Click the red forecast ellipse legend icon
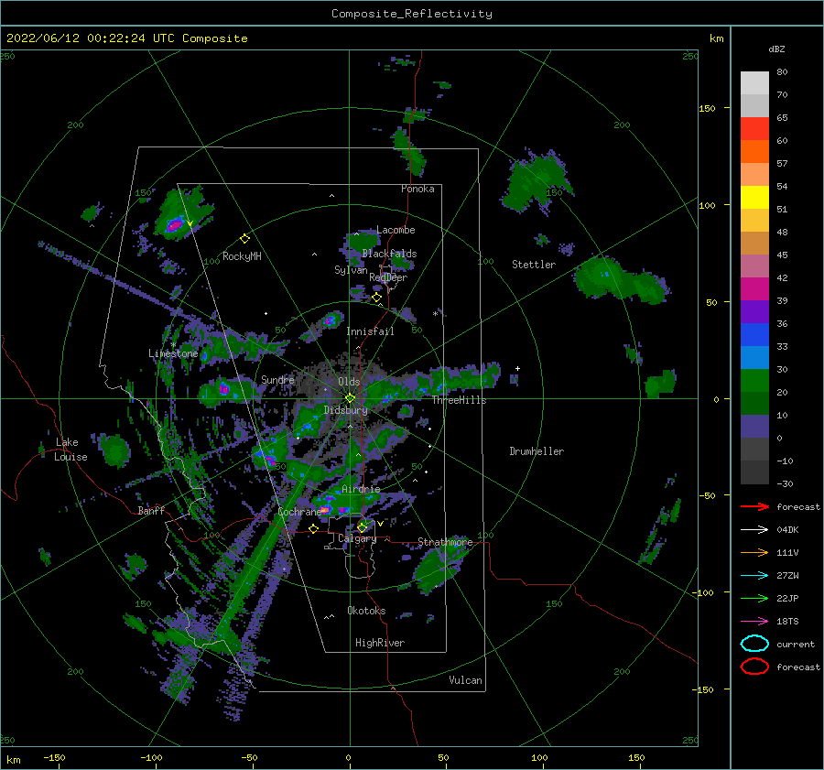824x770 pixels. pyautogui.click(x=754, y=667)
